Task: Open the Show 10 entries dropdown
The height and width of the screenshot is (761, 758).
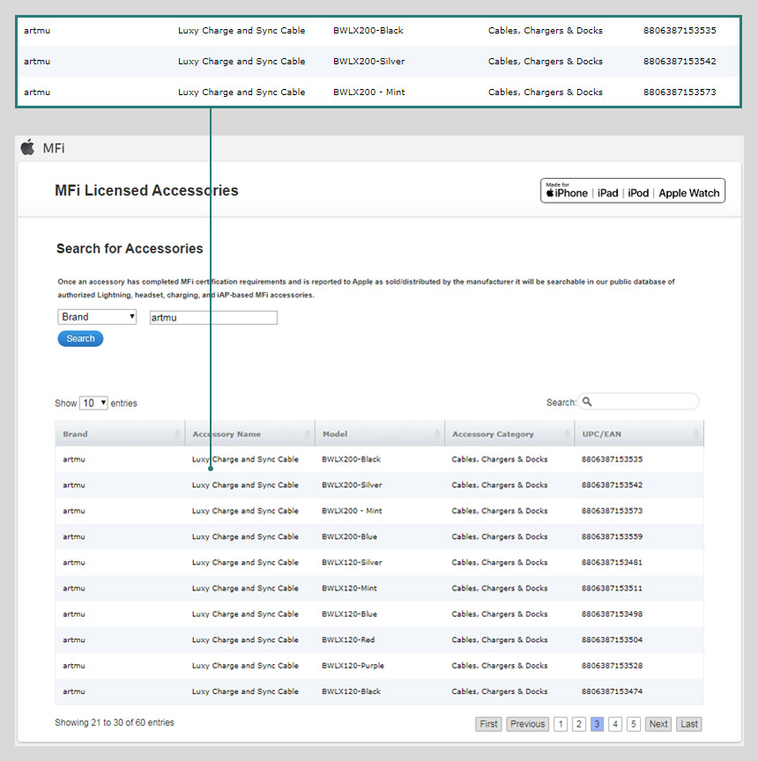Action: 93,403
